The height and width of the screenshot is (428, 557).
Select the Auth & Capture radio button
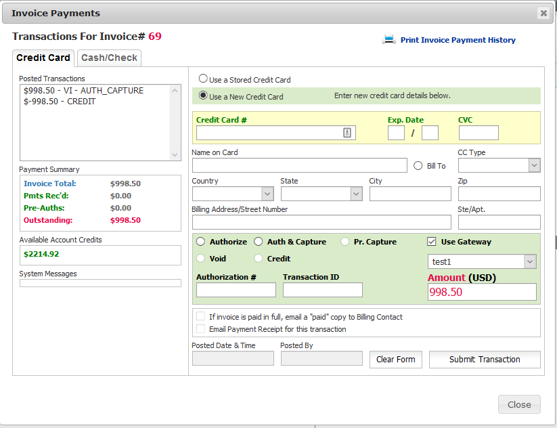pos(259,242)
